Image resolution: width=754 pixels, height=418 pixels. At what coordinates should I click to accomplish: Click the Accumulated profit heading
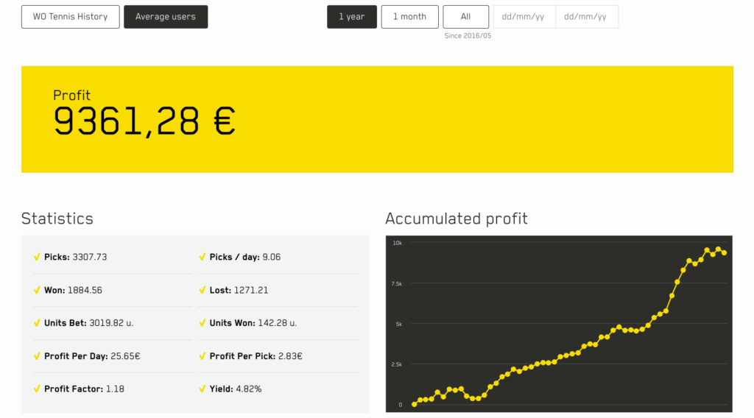coord(457,219)
